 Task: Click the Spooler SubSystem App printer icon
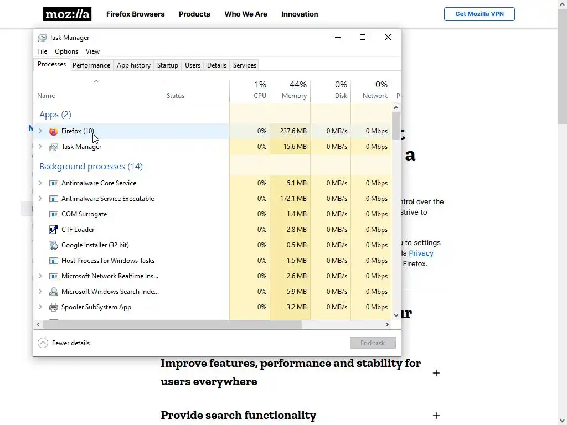pyautogui.click(x=54, y=307)
